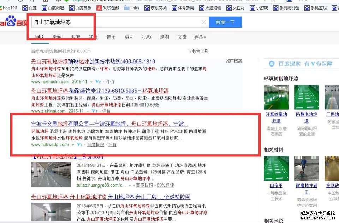The width and height of the screenshot is (339, 223).
Task: Open the 89%好评 rating link
Action: (165, 185)
